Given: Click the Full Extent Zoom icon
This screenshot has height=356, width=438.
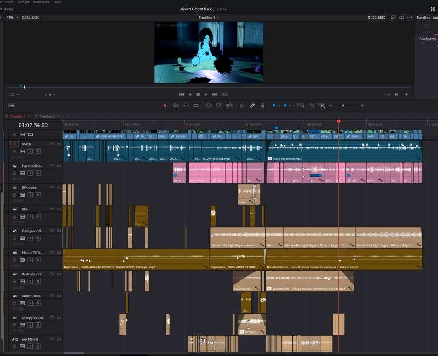Looking at the screenshot, I should (x=301, y=105).
